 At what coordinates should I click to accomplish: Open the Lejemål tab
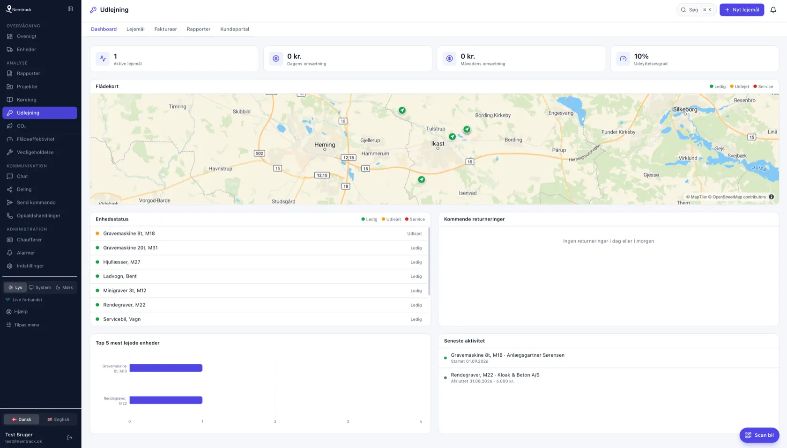(135, 29)
